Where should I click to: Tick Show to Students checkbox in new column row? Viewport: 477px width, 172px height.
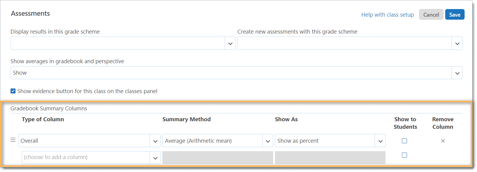(x=404, y=155)
